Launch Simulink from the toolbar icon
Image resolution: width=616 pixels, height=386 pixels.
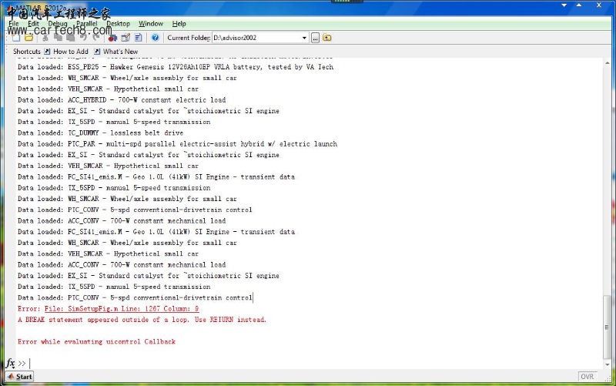point(112,38)
